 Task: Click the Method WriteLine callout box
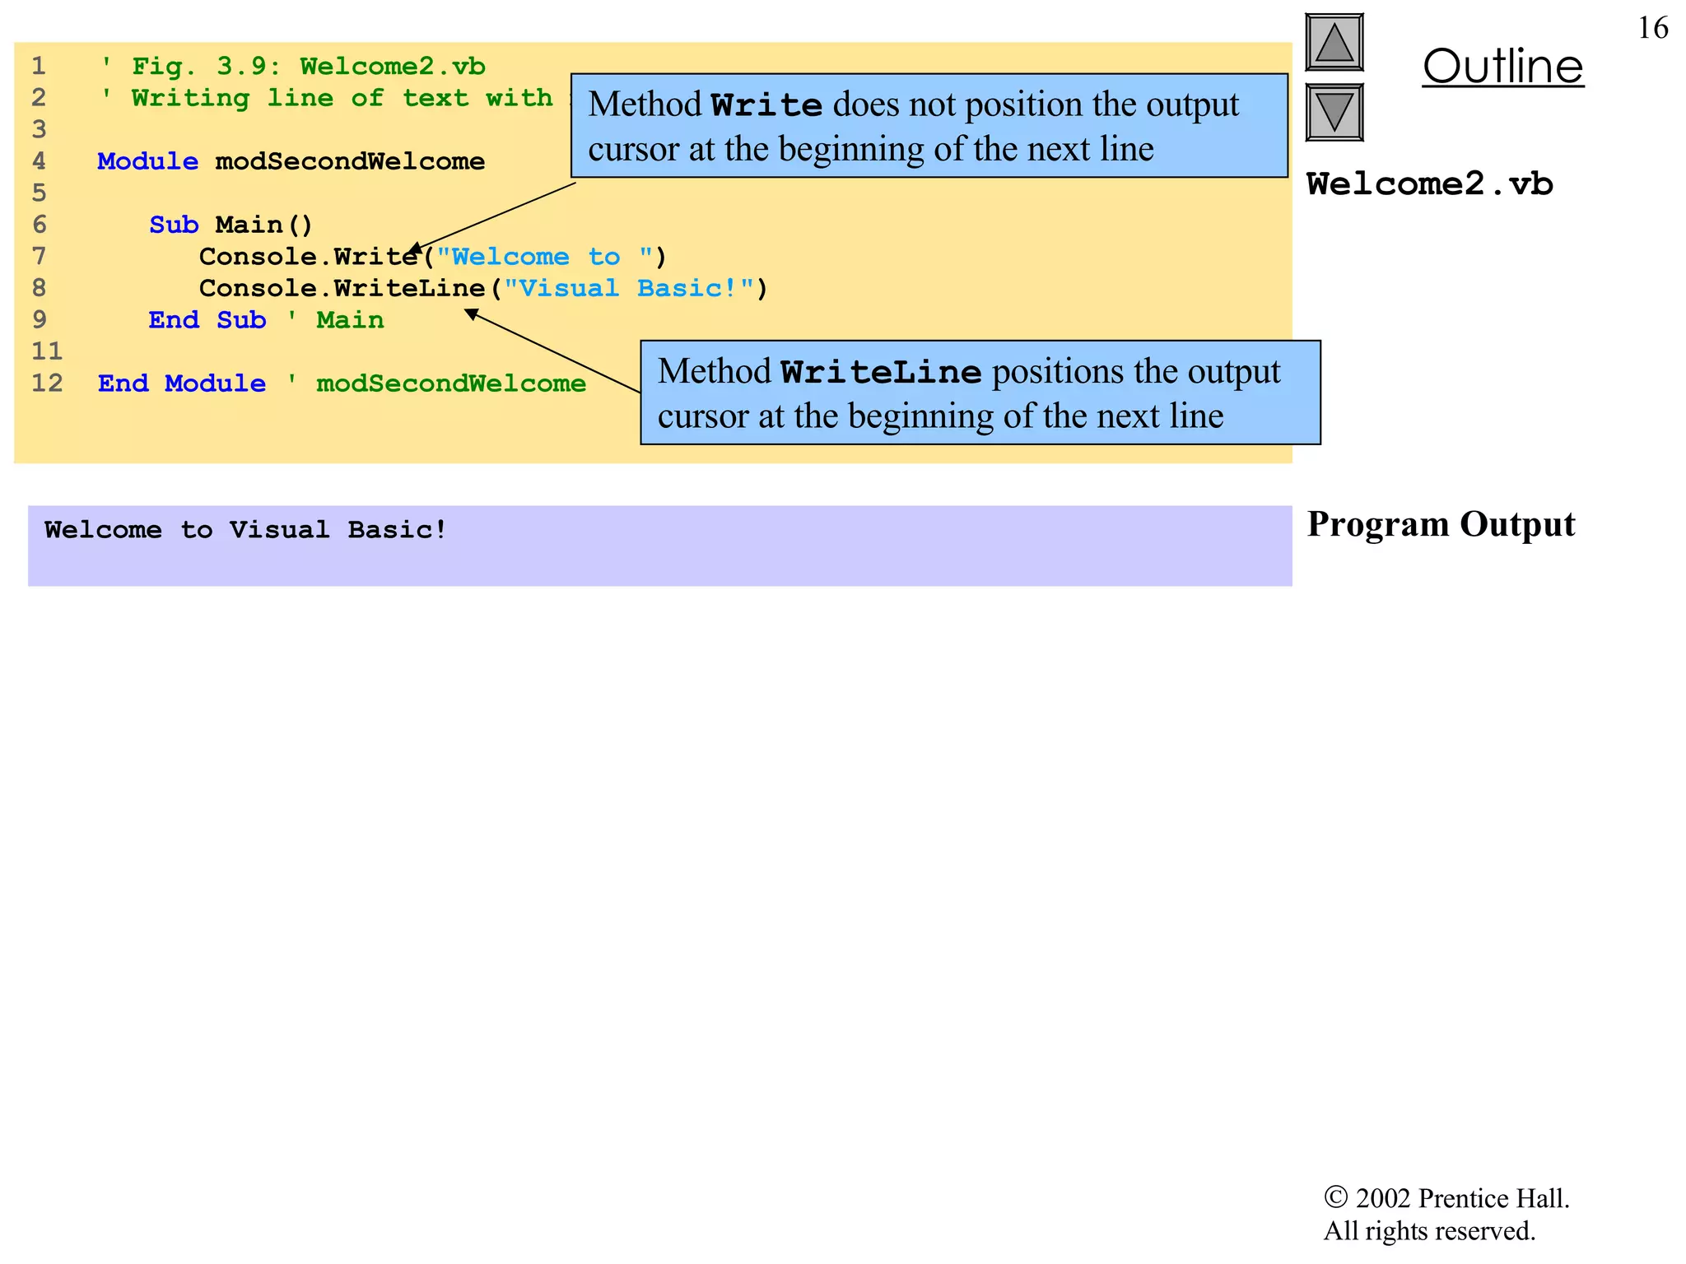[980, 393]
